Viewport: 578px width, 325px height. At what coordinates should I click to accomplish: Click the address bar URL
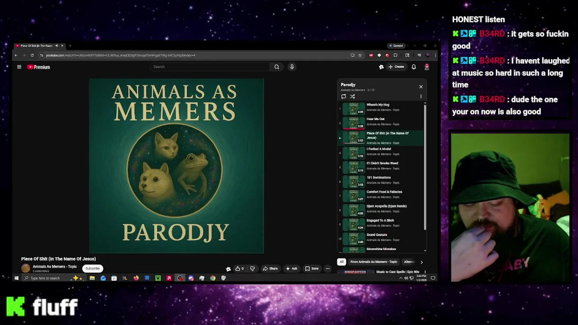coord(121,55)
